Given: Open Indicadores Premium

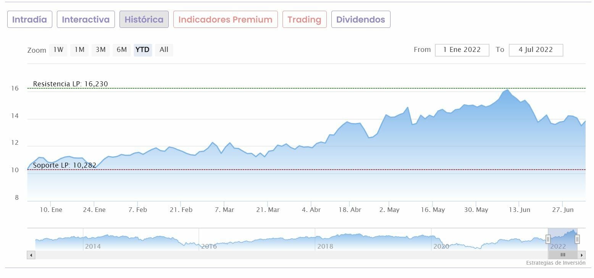Looking at the screenshot, I should [x=225, y=19].
